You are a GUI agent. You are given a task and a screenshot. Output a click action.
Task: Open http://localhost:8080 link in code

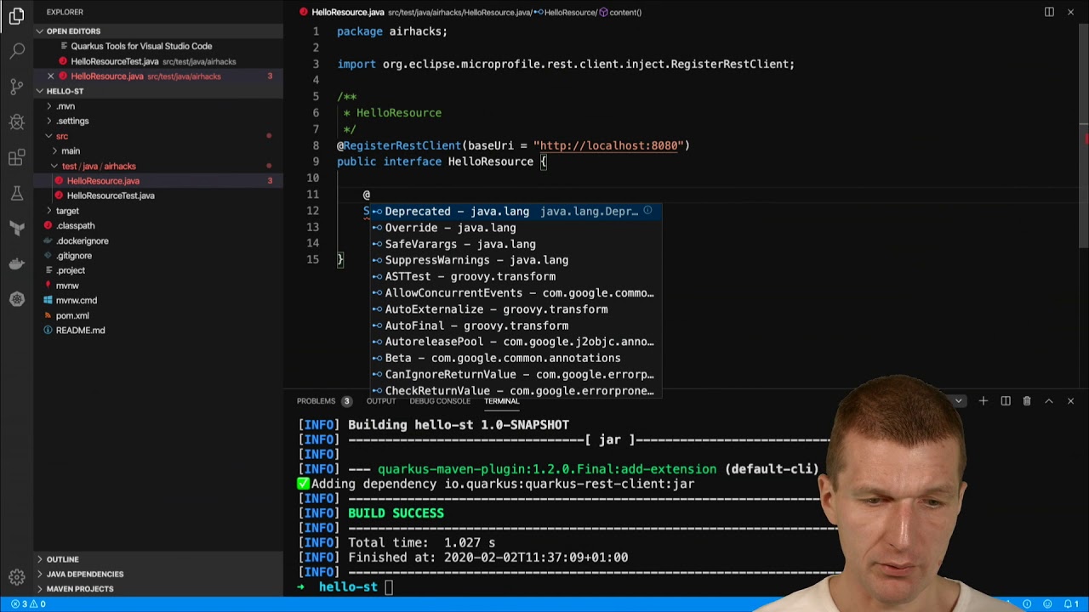point(611,145)
